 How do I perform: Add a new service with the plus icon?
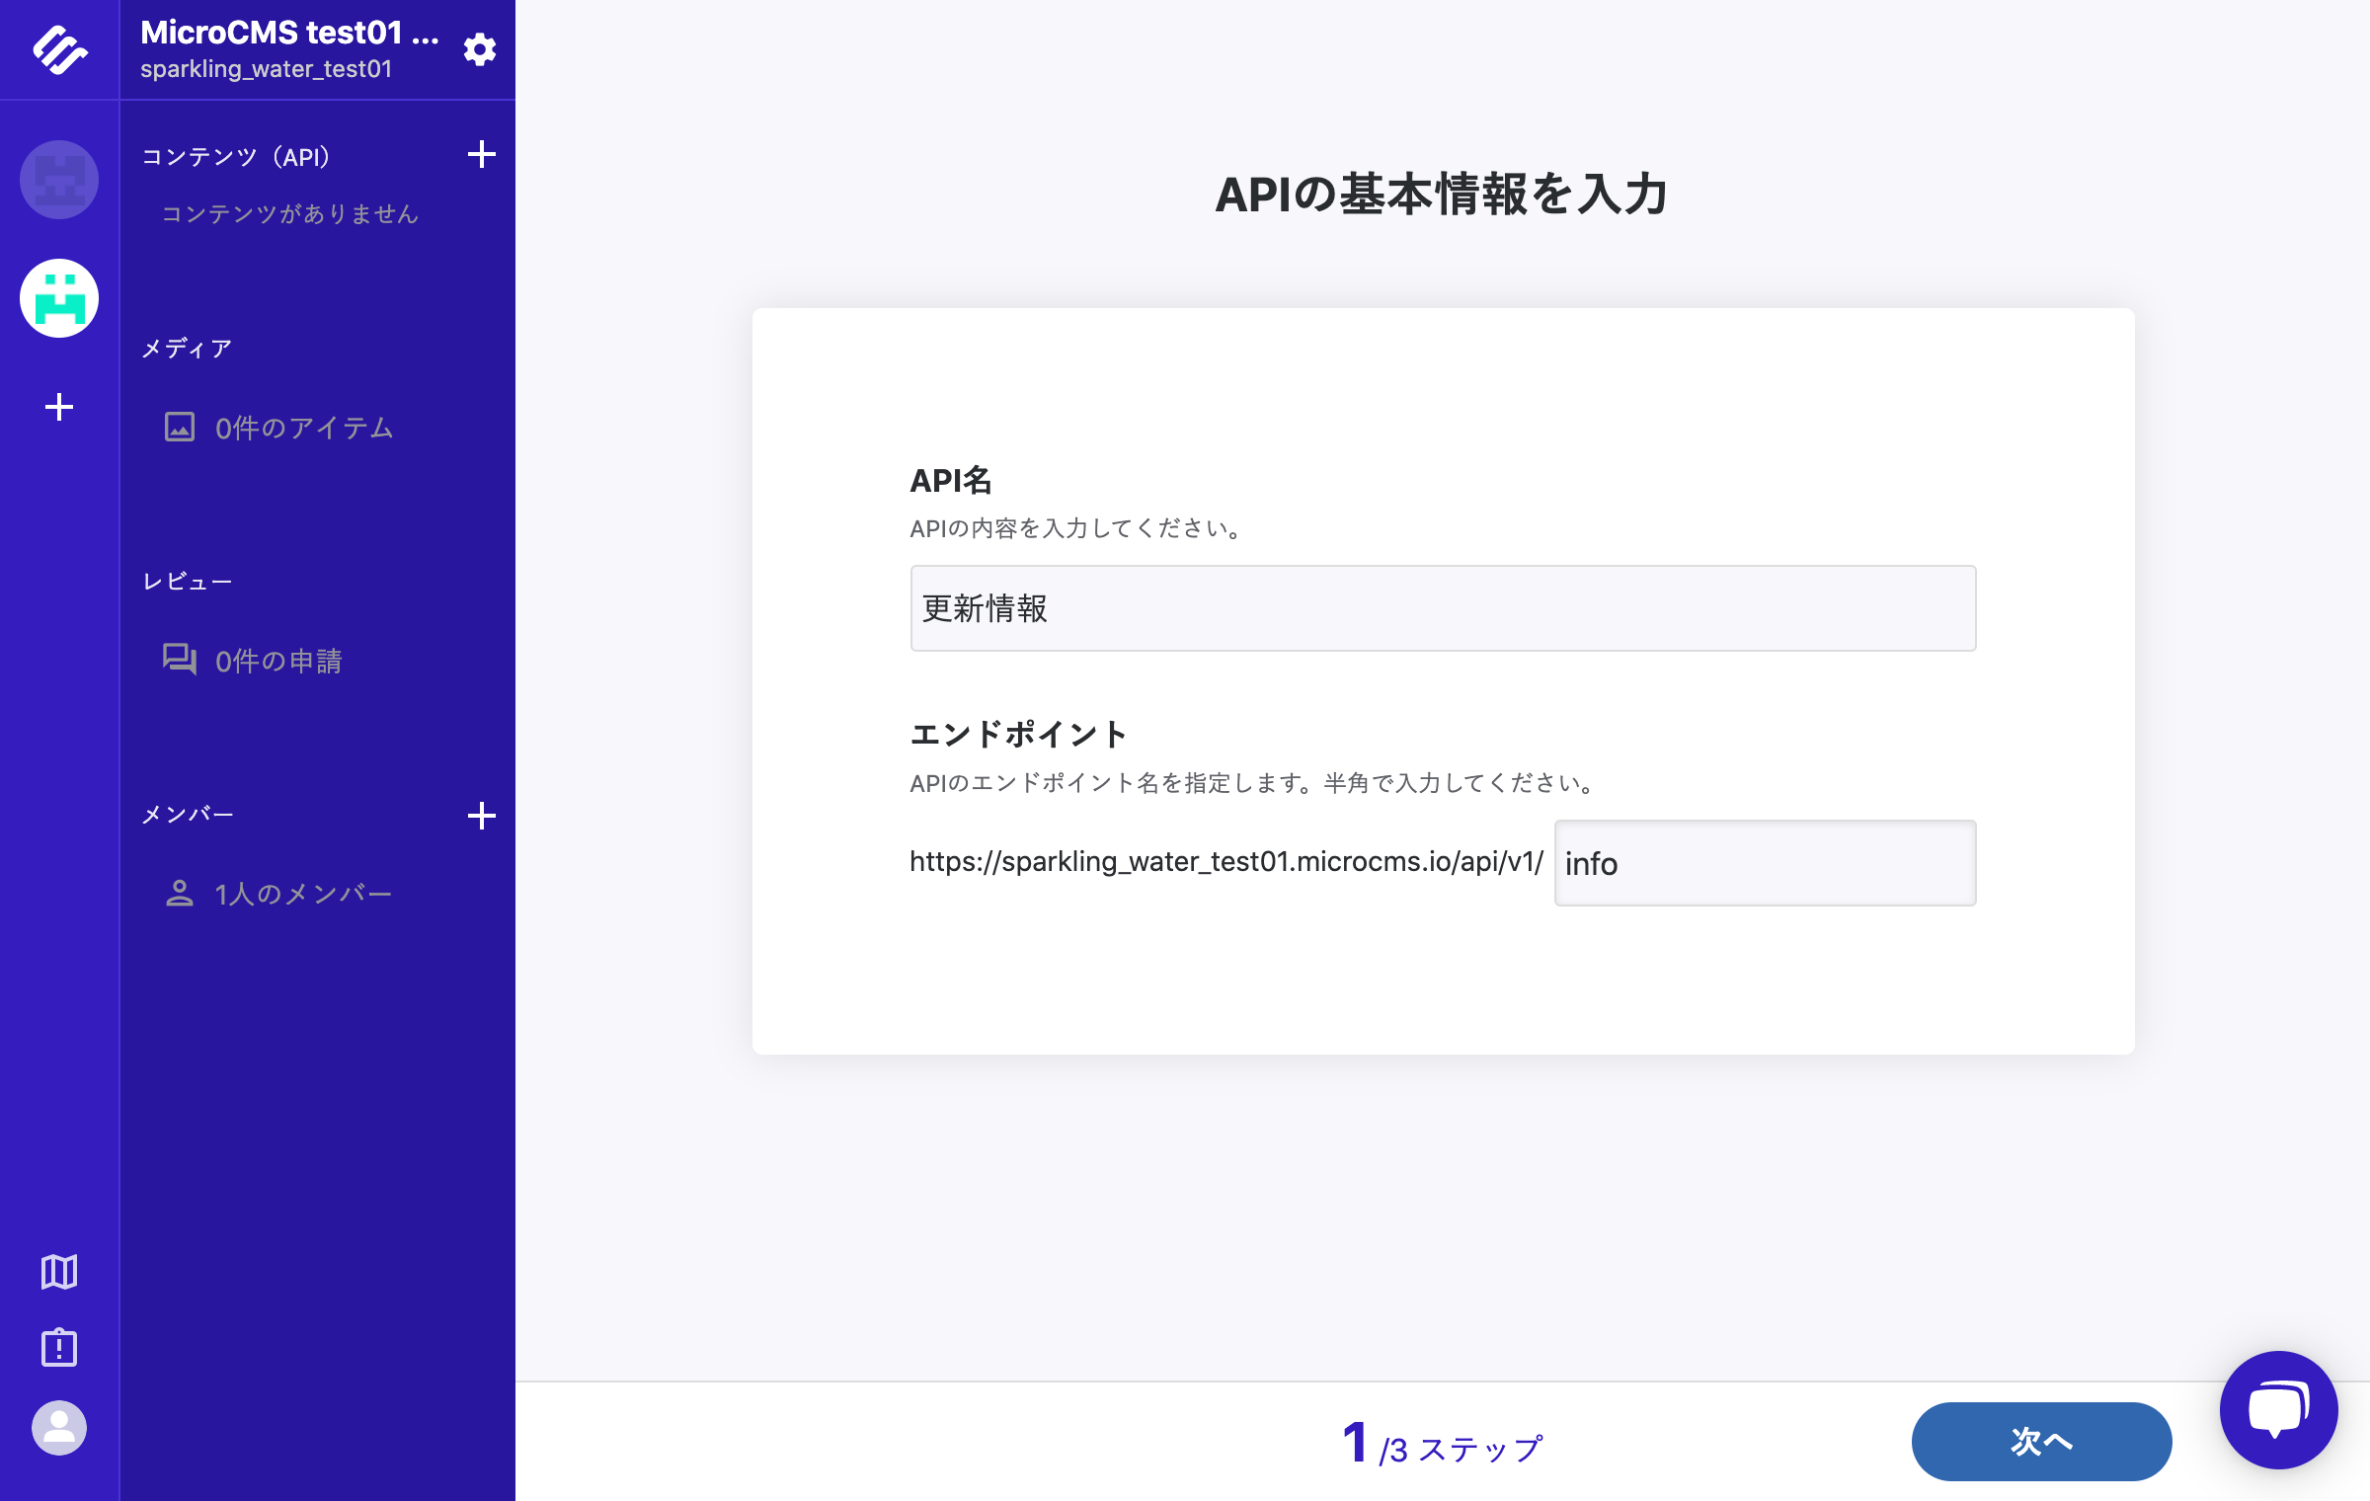coord(58,406)
